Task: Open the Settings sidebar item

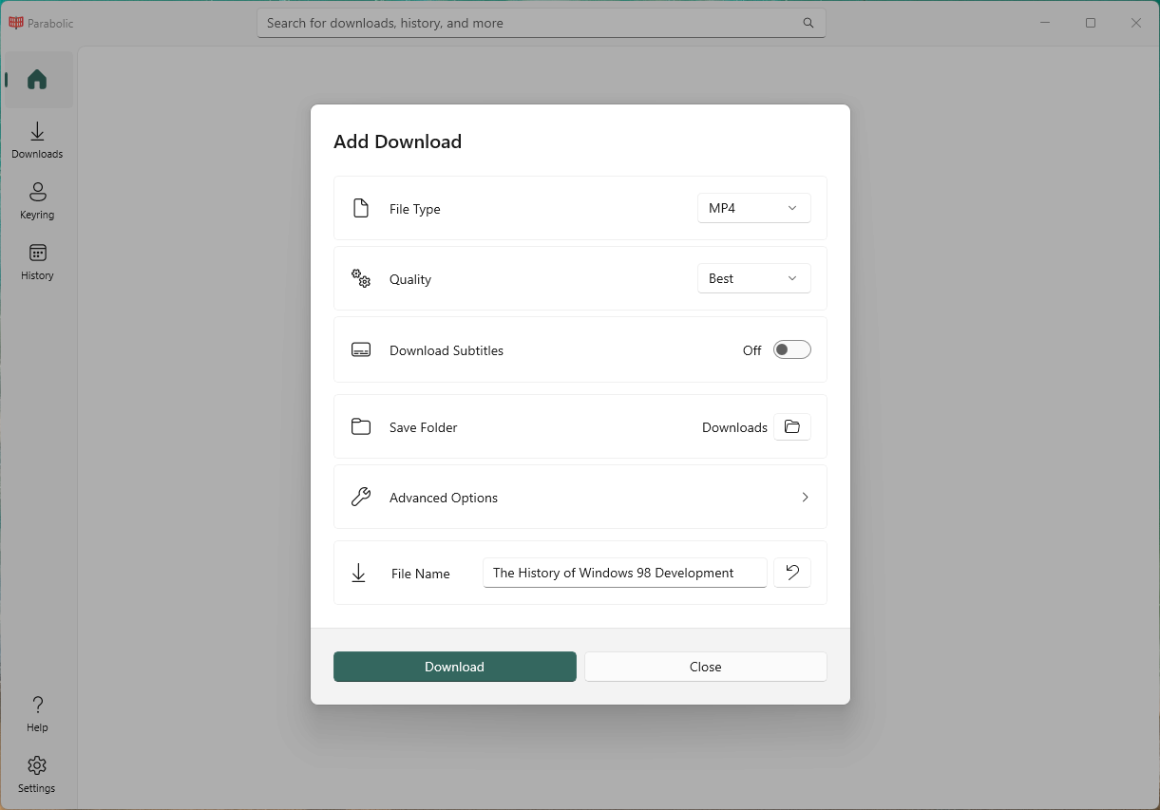Action: point(38,774)
